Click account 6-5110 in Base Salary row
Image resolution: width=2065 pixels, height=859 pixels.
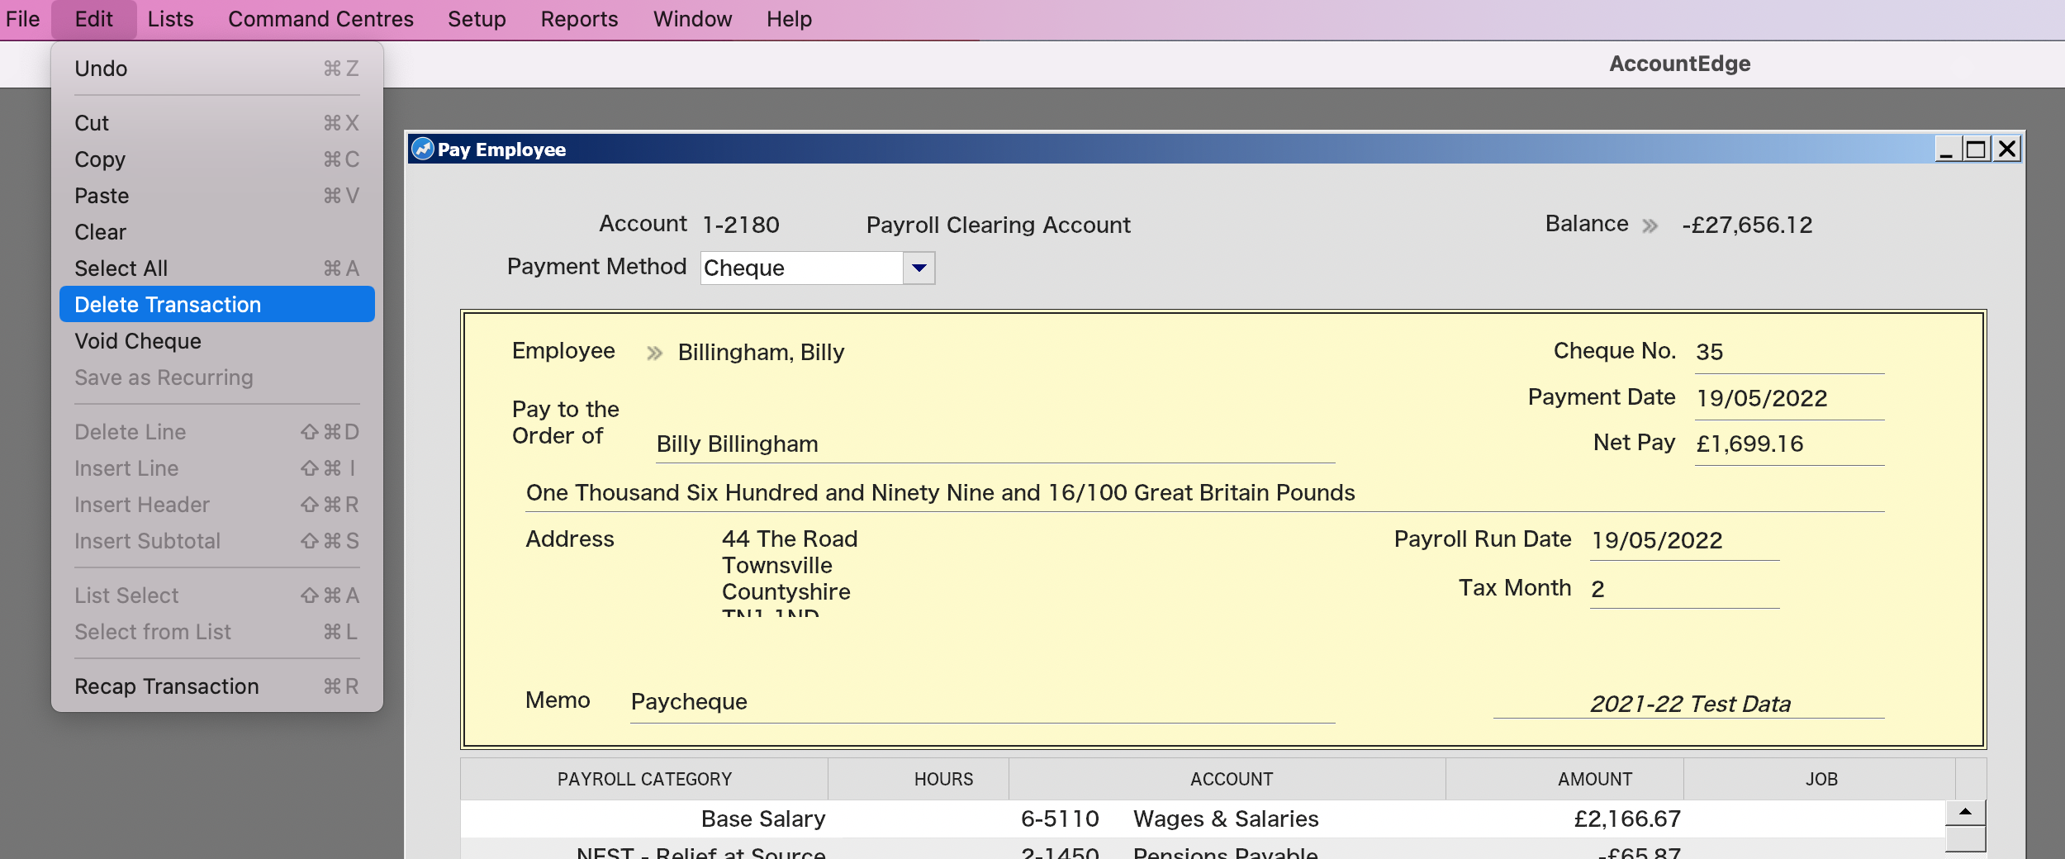pos(1060,819)
